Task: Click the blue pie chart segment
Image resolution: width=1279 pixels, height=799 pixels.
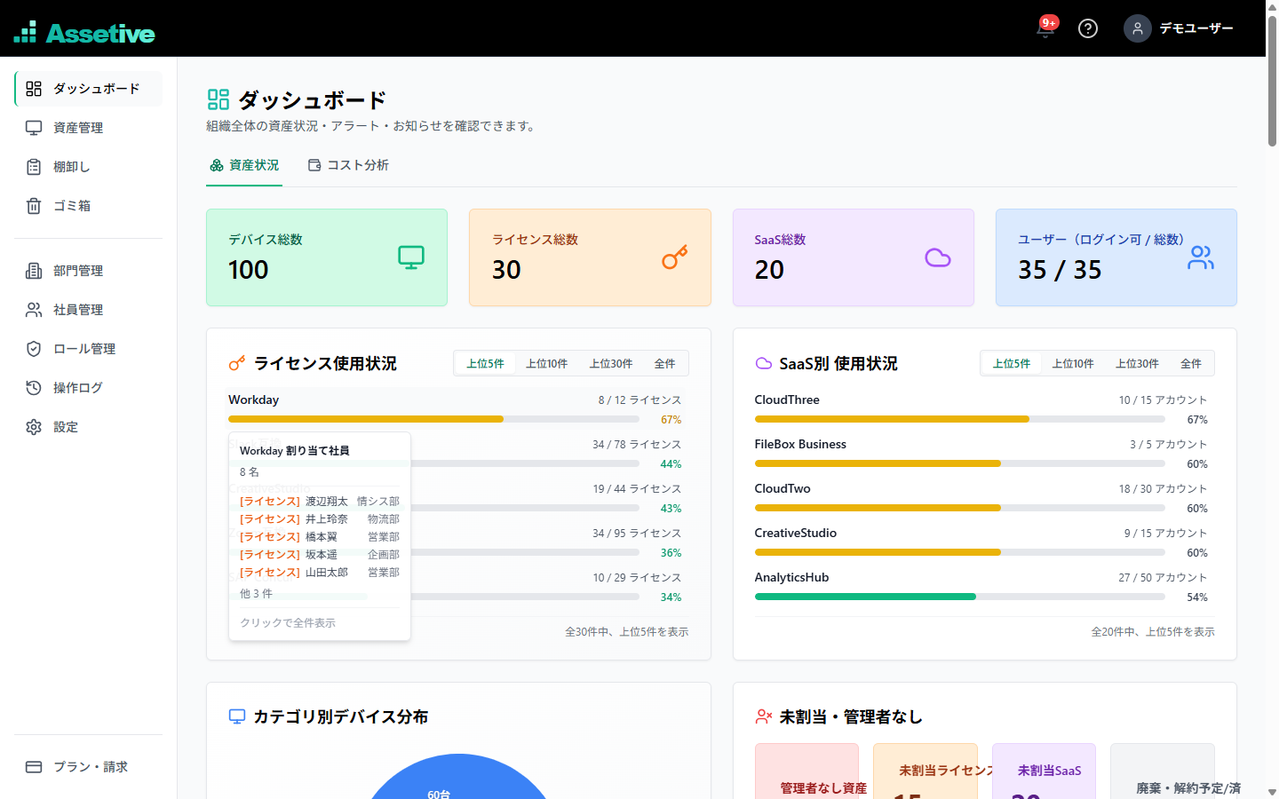Action: [458, 779]
